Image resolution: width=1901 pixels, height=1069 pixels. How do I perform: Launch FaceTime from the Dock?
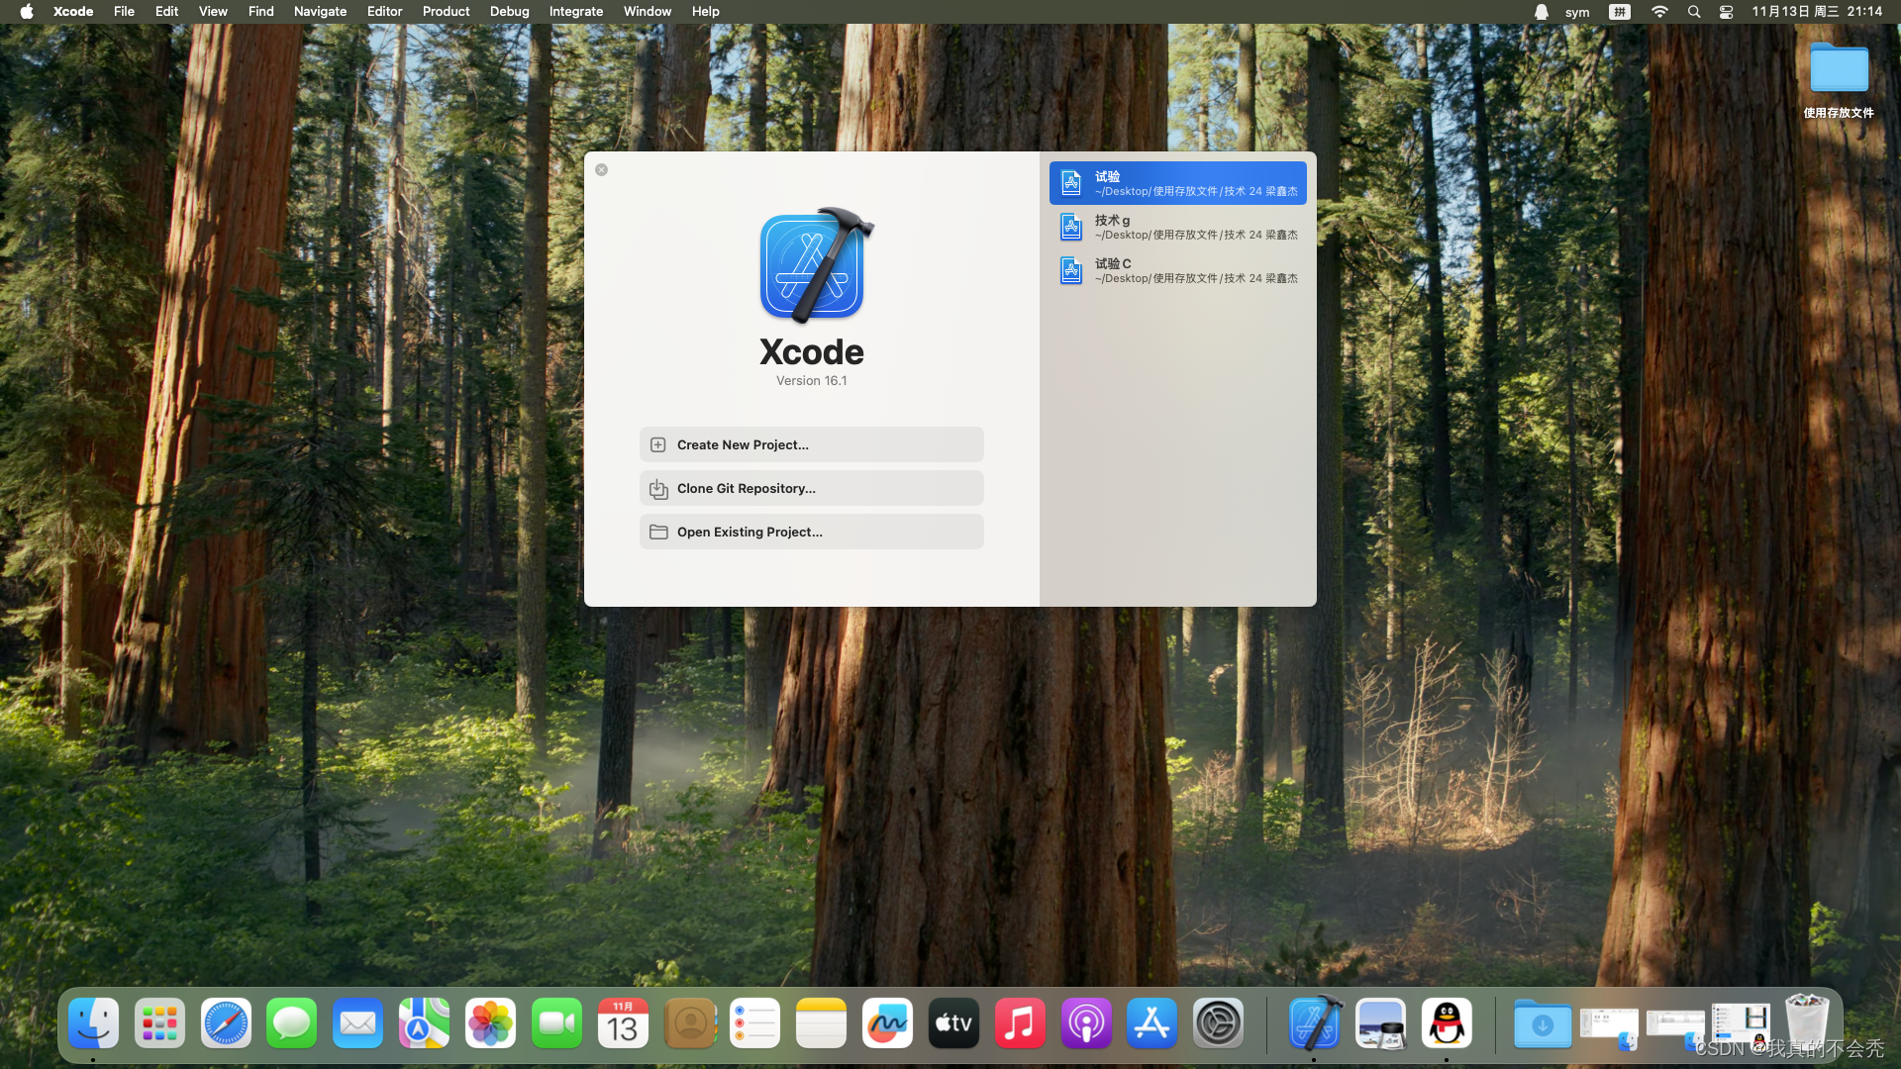[x=556, y=1023]
